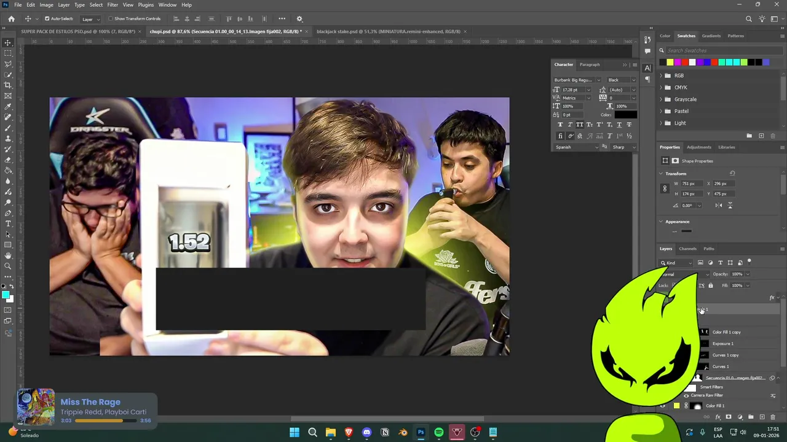The height and width of the screenshot is (442, 787).
Task: Select the Zoom tool
Action: coord(8,266)
